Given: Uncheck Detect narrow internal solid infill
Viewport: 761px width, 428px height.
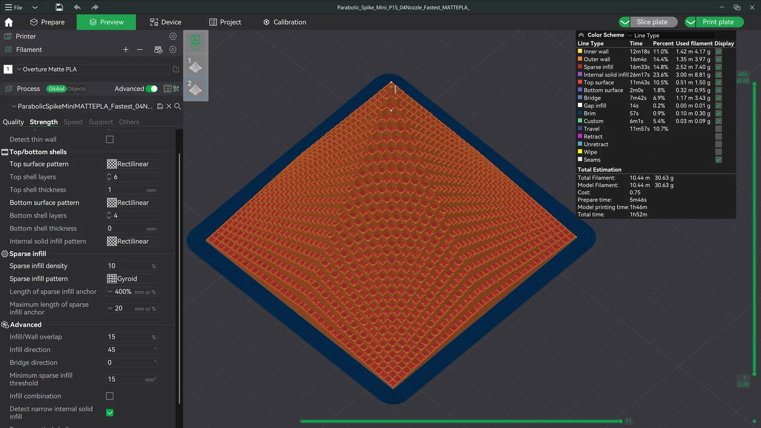Looking at the screenshot, I should pos(110,412).
